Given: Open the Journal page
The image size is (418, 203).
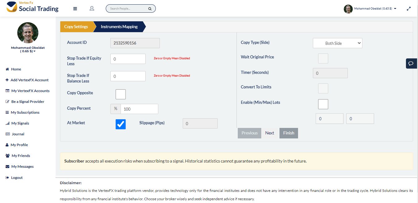Looking at the screenshot, I should point(18,134).
